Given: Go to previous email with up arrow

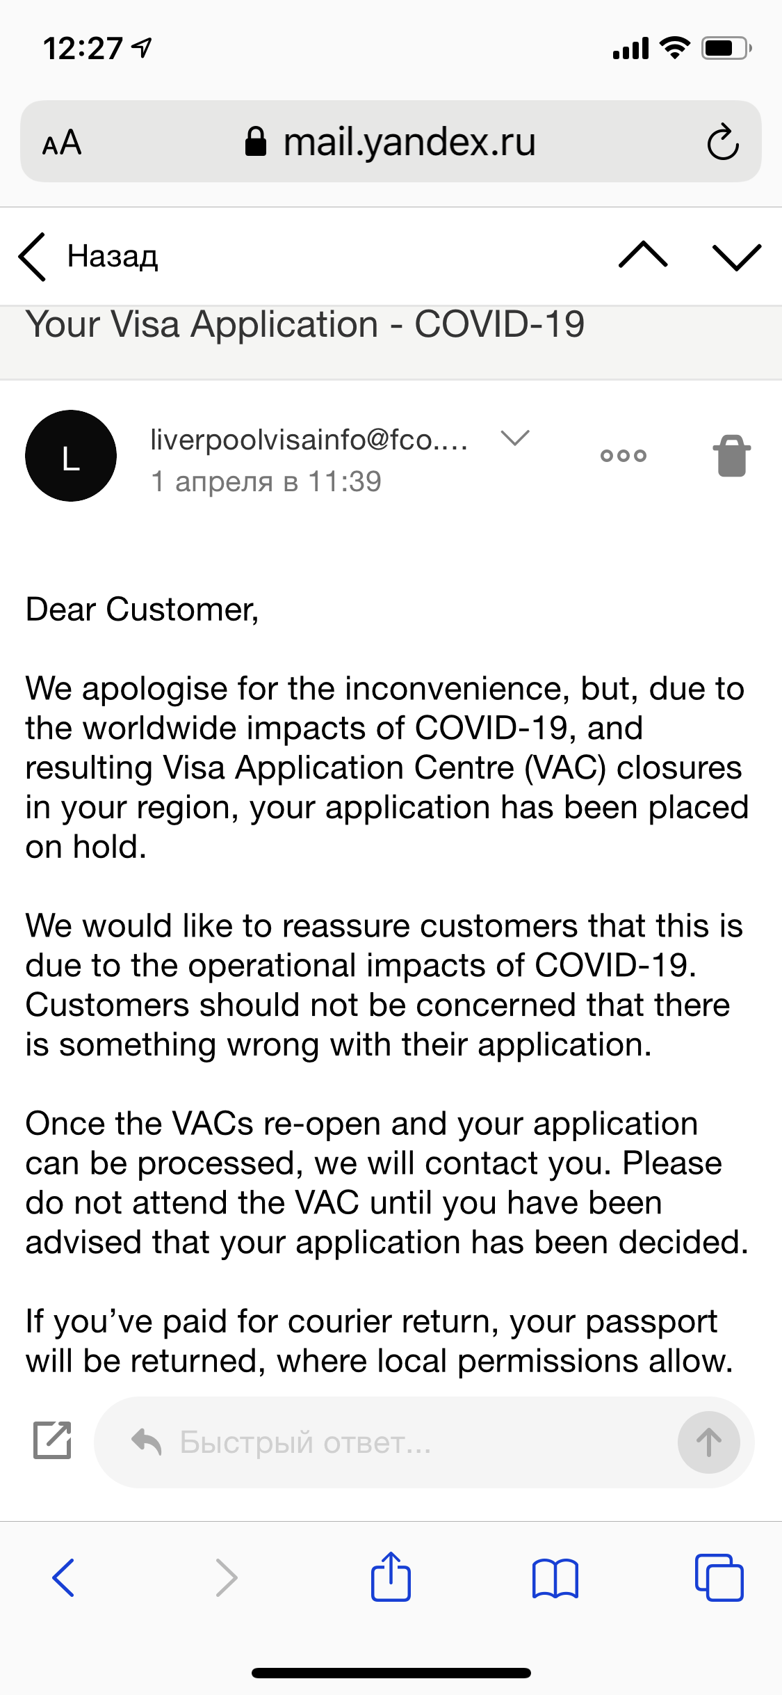Looking at the screenshot, I should pos(643,255).
